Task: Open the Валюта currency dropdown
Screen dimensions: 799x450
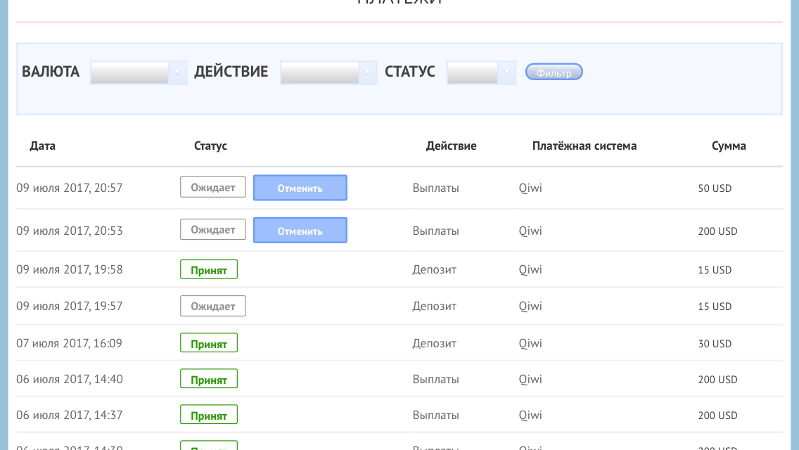Action: click(x=139, y=72)
